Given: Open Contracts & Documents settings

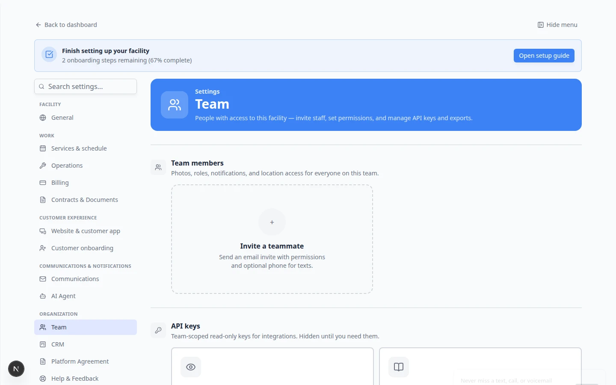Looking at the screenshot, I should click(x=86, y=200).
